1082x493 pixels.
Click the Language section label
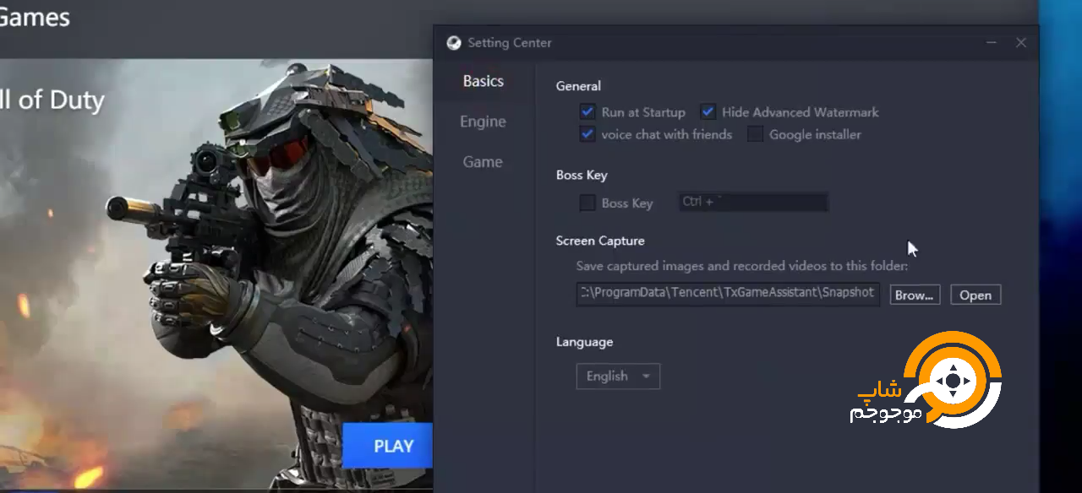coord(584,342)
